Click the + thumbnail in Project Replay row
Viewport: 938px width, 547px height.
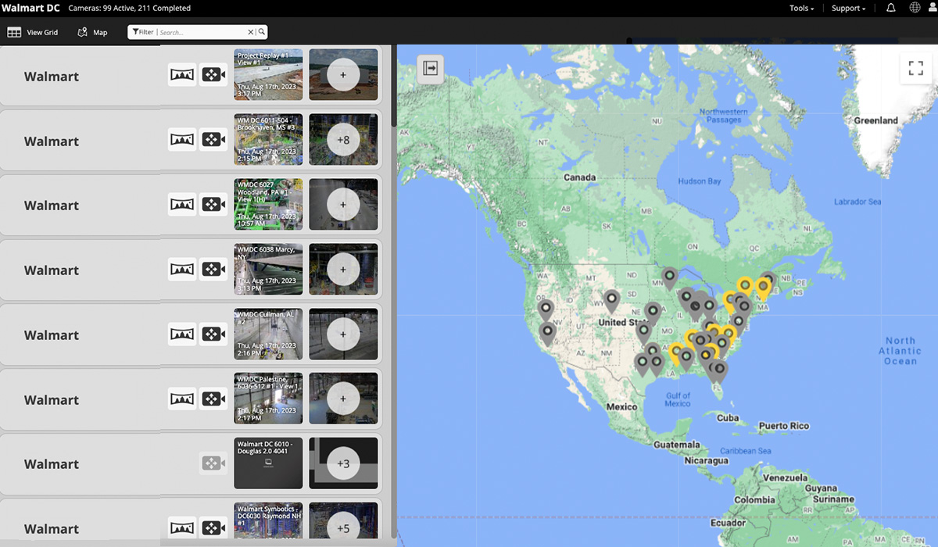343,75
